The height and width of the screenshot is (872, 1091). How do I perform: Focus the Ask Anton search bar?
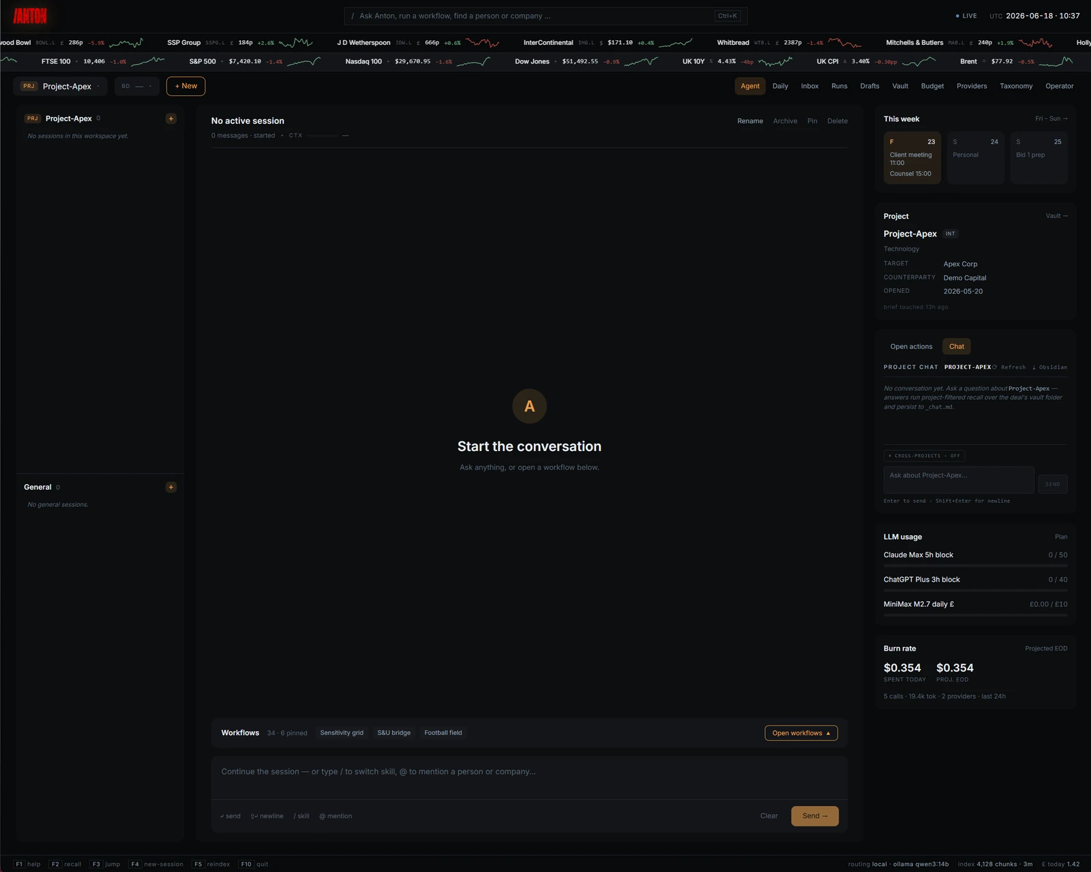pos(545,16)
